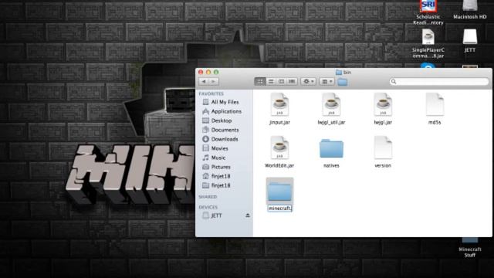Open the gear Action menu dropdown
494x278 pixels.
(308, 82)
